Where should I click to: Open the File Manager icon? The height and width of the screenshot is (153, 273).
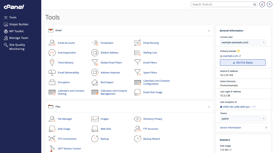point(52,119)
